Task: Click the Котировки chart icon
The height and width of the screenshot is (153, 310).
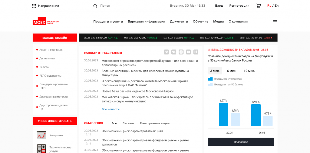Action: 41,135
